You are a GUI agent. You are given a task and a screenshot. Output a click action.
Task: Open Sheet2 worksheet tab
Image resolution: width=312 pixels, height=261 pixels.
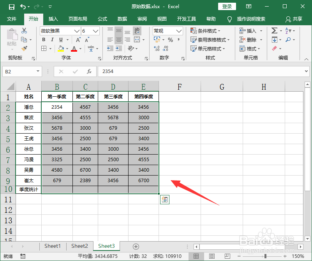pyautogui.click(x=79, y=246)
